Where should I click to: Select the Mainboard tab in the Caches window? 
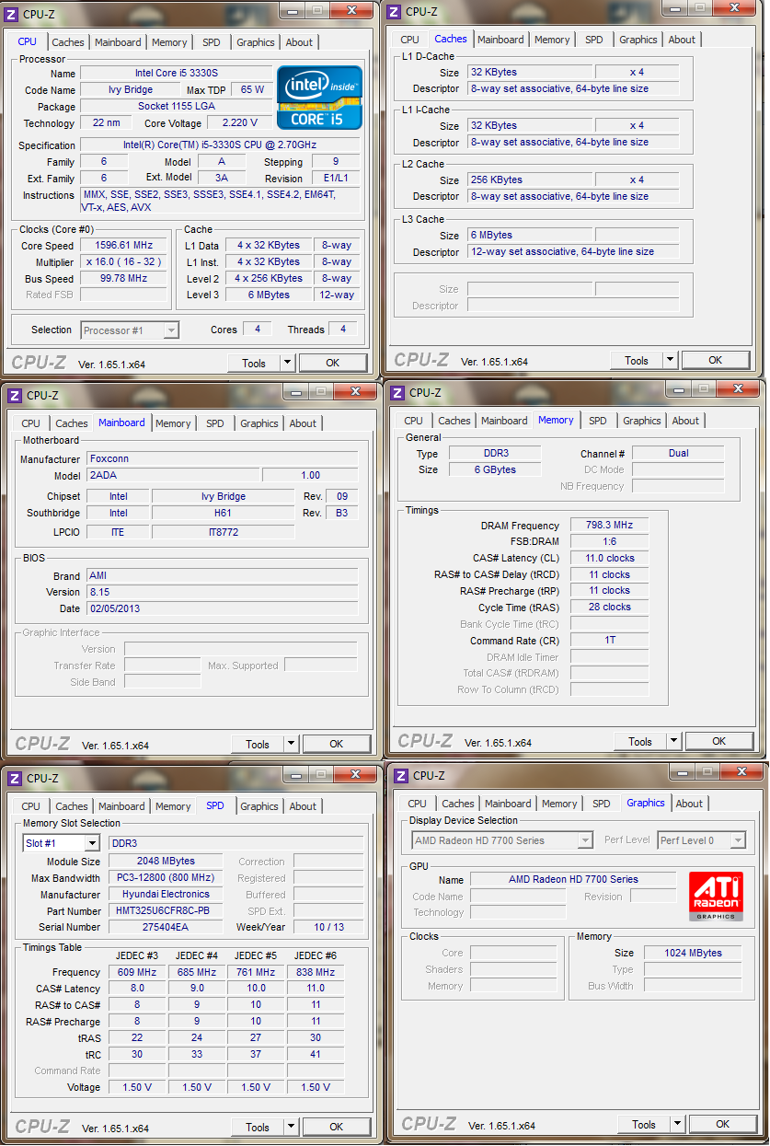tap(500, 40)
